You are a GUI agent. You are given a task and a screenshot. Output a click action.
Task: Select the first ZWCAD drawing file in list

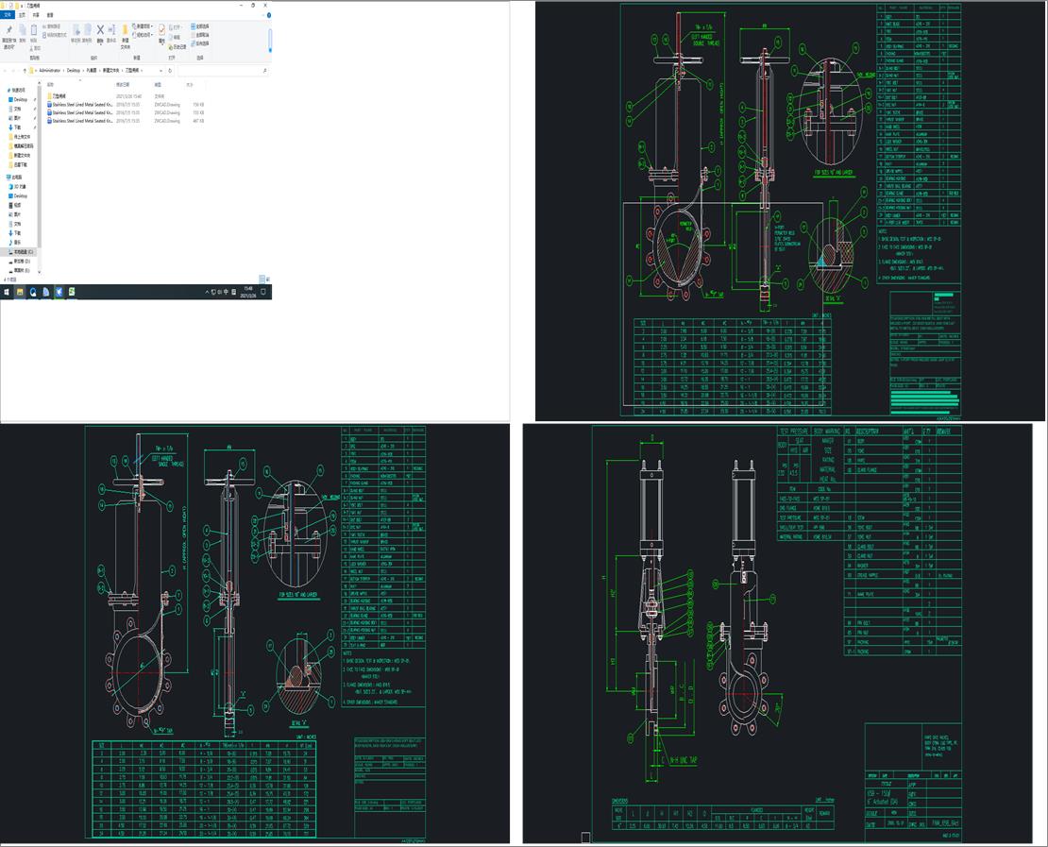pos(81,104)
